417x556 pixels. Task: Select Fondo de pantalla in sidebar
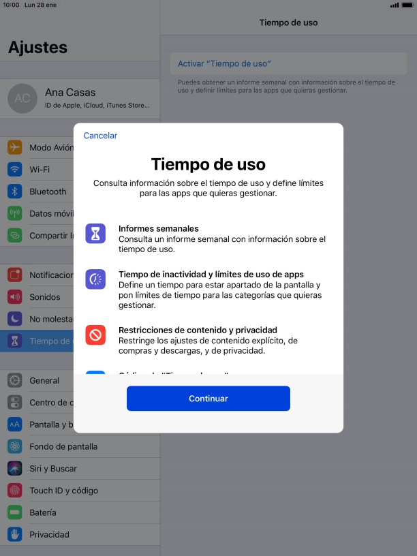(x=80, y=446)
